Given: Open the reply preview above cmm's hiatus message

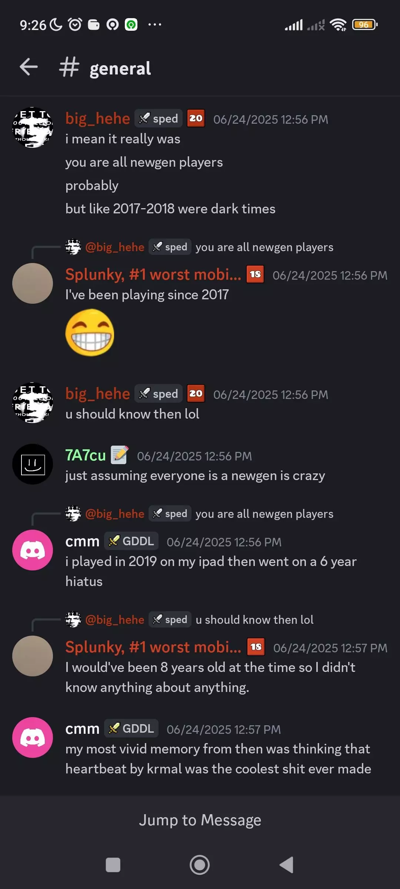Looking at the screenshot, I should pyautogui.click(x=199, y=514).
